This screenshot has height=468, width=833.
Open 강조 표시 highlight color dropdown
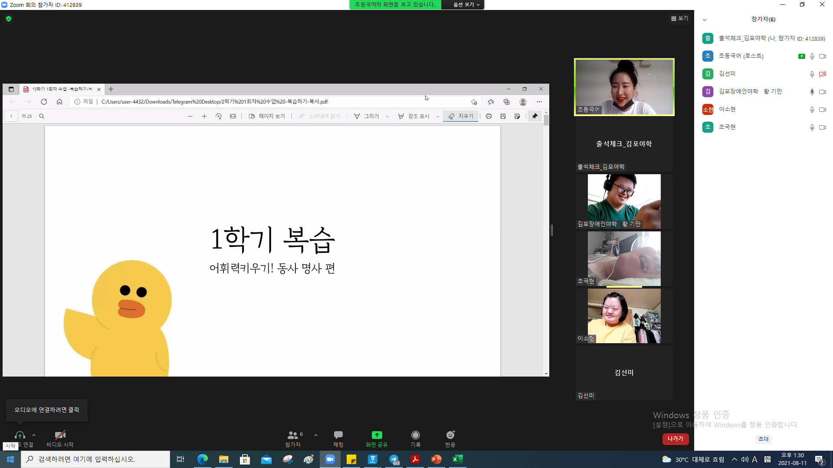coord(438,117)
